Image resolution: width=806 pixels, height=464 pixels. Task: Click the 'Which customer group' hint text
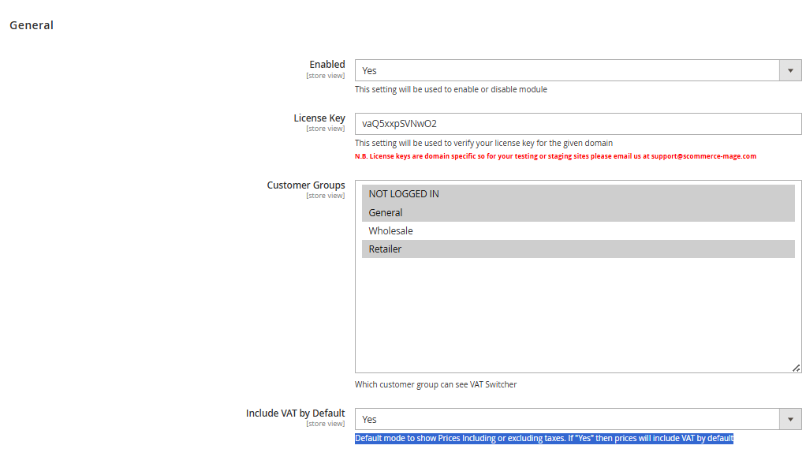435,385
